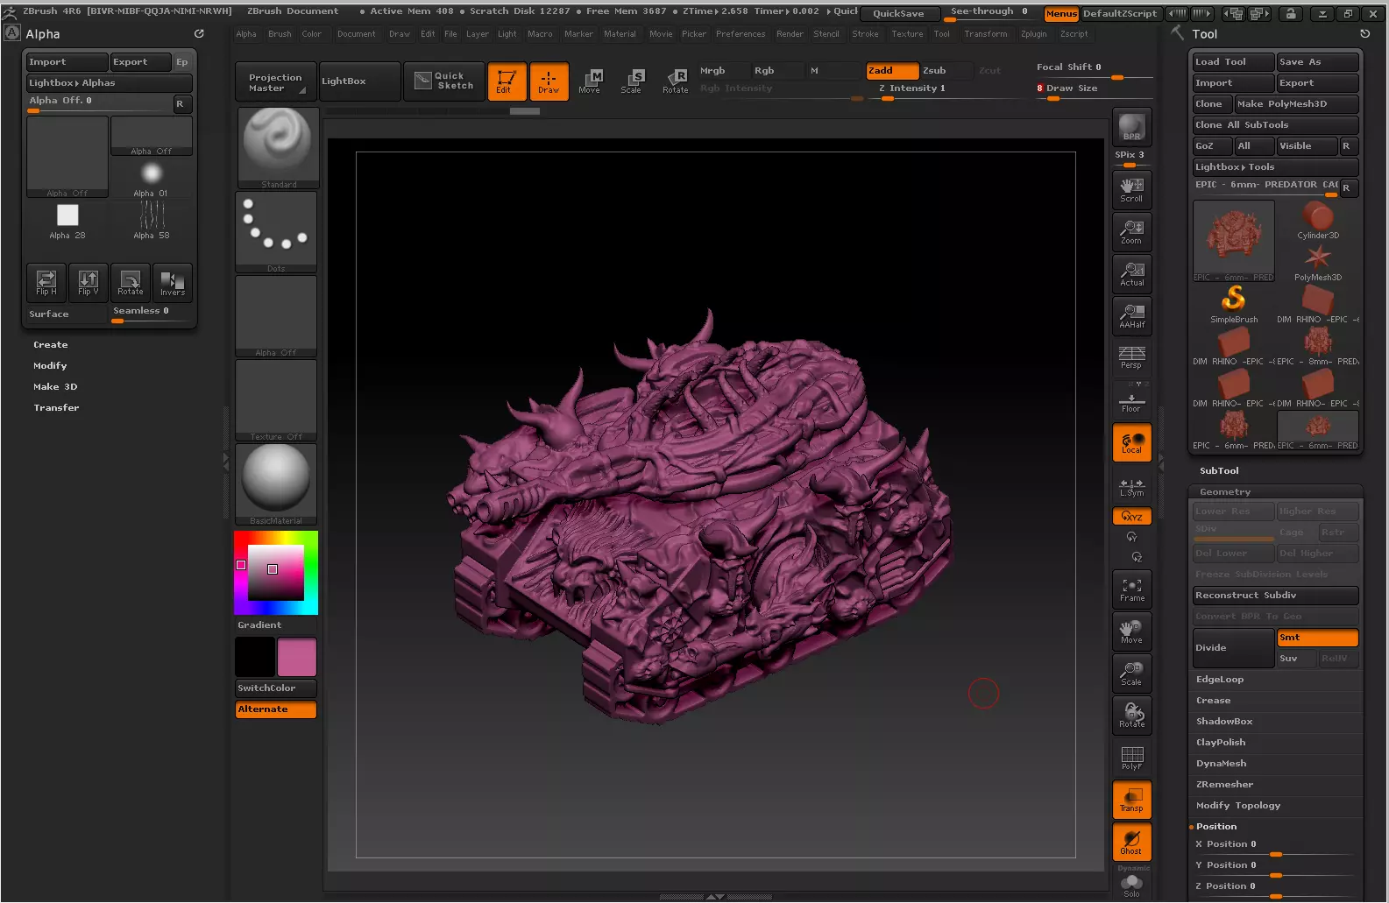Image resolution: width=1389 pixels, height=903 pixels.
Task: Expand the alpha Surface section
Action: click(49, 314)
